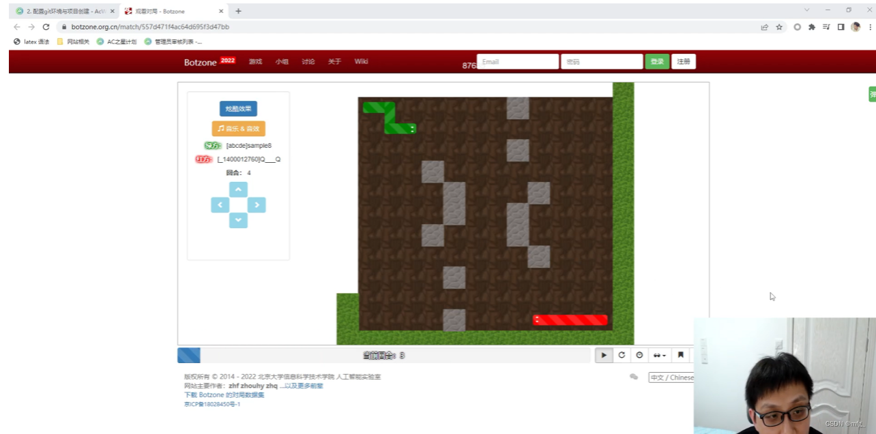Open the 管理员审核列表 bookmark
This screenshot has width=876, height=434.
click(x=173, y=42)
